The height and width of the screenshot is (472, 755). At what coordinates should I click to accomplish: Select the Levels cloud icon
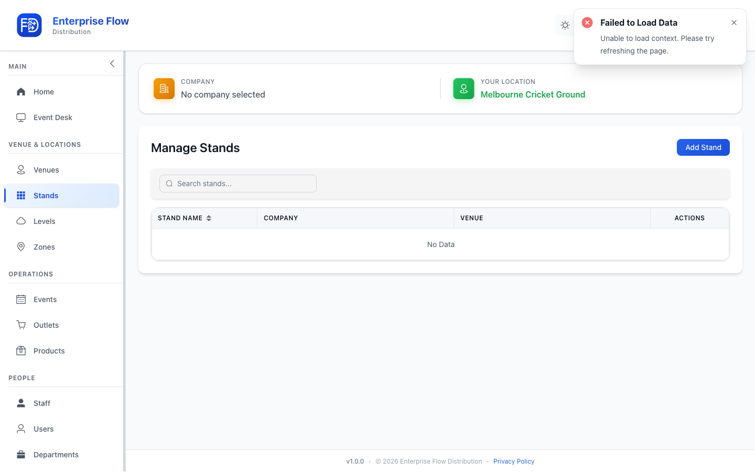[21, 221]
